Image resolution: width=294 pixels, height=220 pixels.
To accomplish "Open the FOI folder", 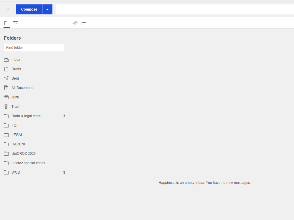I will coord(34,125).
